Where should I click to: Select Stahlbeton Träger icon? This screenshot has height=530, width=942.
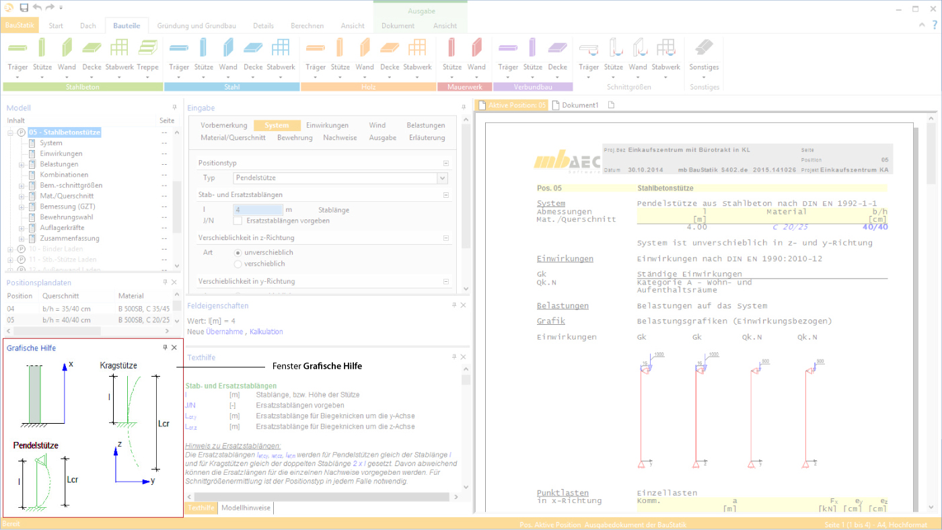18,48
